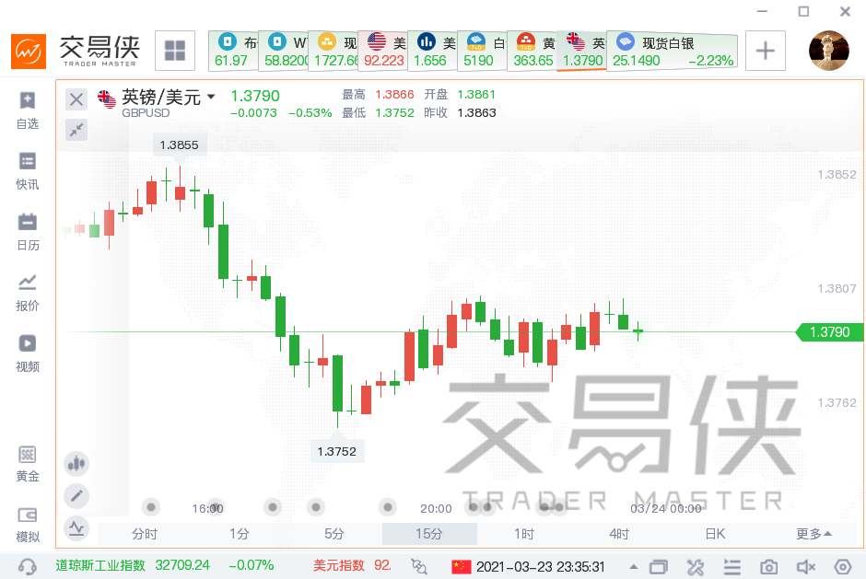Select the 现货白银 25.1490 quote tab

click(673, 51)
